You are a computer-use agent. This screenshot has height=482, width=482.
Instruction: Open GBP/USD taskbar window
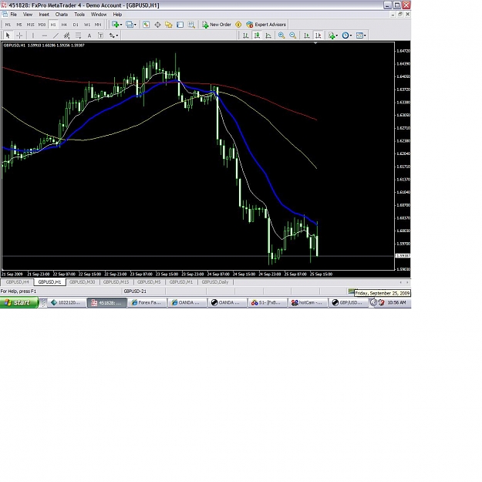[348, 303]
